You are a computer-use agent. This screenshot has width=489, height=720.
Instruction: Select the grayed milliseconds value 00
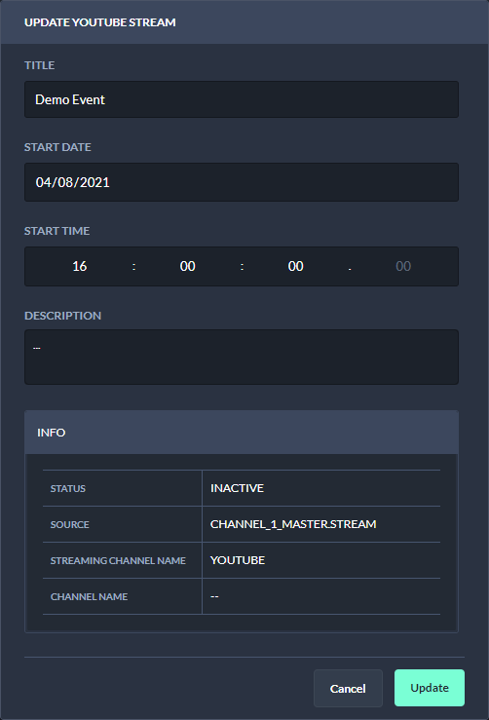coord(403,266)
